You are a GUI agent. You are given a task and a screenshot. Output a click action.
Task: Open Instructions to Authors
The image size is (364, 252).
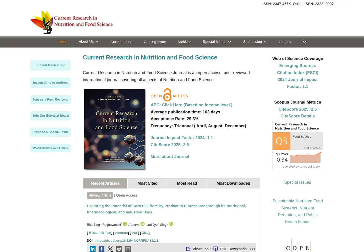point(51,83)
